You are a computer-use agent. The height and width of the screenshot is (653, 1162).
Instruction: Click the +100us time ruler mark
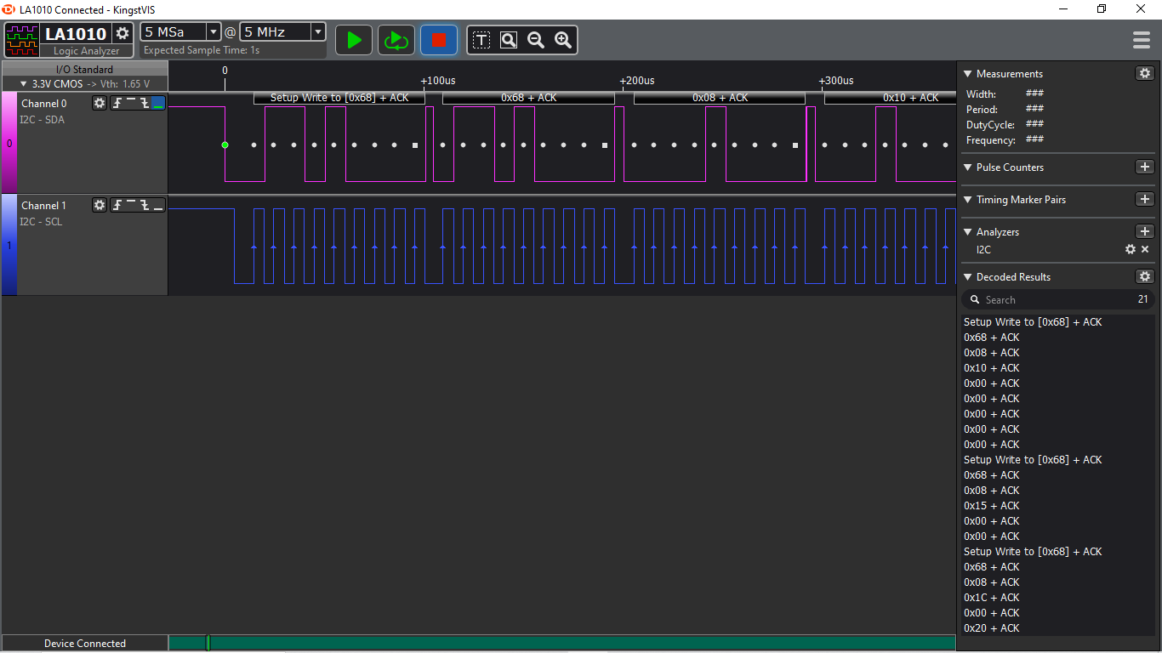pos(438,81)
